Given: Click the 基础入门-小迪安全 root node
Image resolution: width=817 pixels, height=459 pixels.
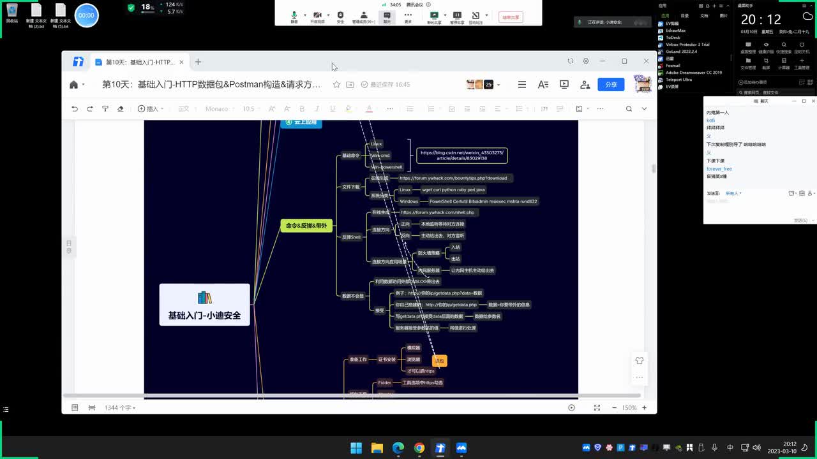Looking at the screenshot, I should [204, 305].
